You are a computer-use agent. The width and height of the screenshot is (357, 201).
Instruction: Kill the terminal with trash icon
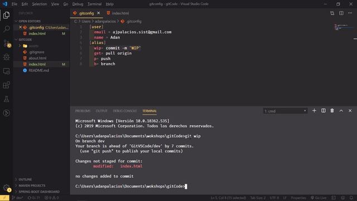332,111
